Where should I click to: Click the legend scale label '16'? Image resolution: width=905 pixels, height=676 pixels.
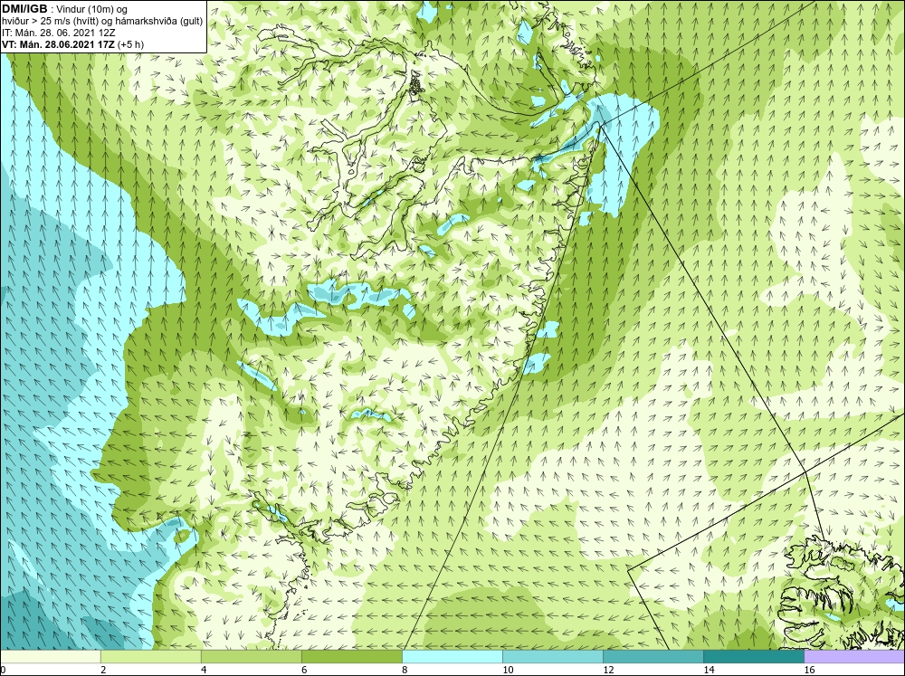tap(808, 670)
